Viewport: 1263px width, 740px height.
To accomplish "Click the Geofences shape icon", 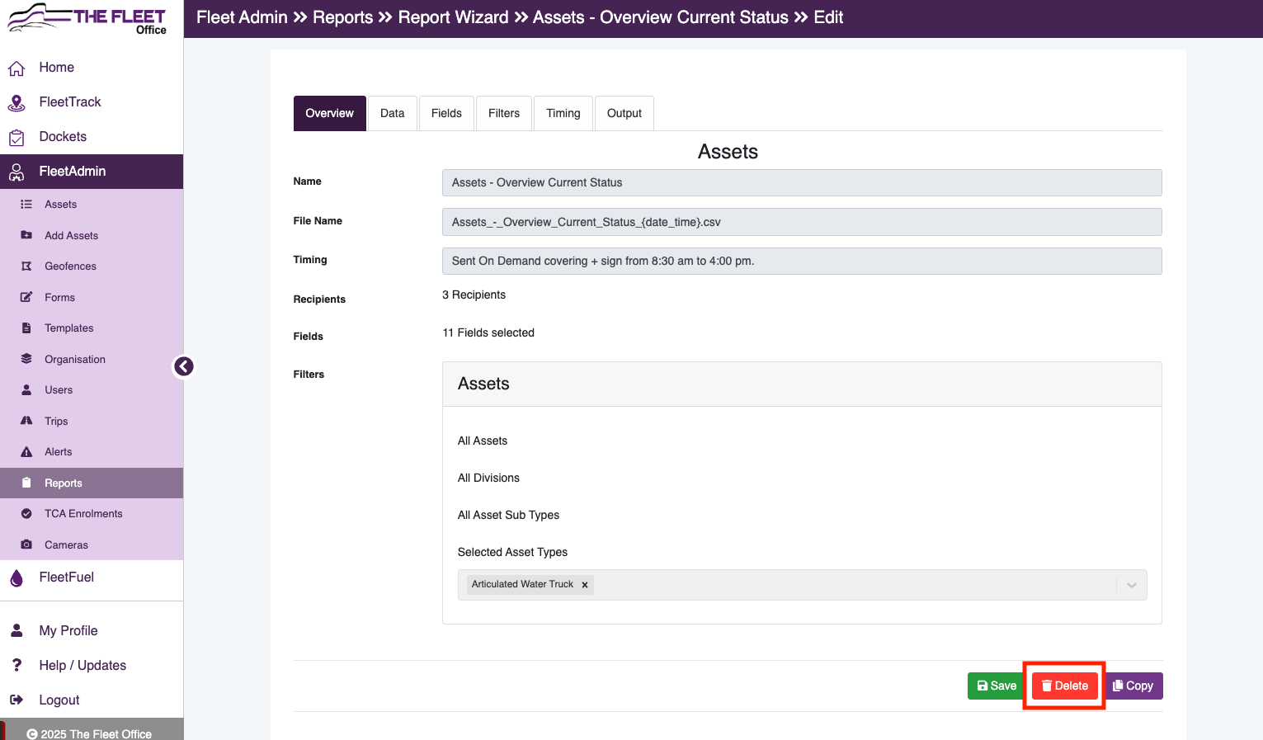I will tap(26, 266).
